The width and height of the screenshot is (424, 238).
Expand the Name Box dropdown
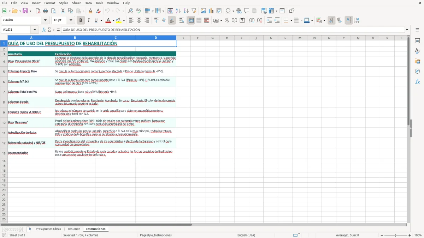pyautogui.click(x=35, y=30)
